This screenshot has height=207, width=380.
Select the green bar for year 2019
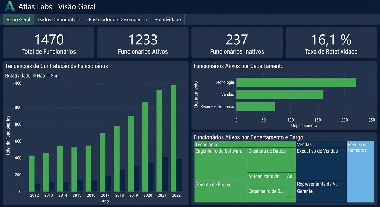pyautogui.click(x=131, y=154)
